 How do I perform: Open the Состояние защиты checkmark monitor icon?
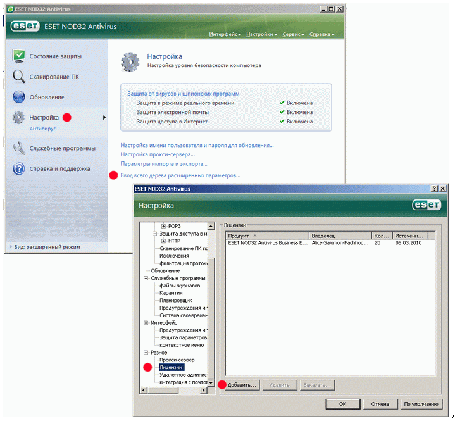19,56
